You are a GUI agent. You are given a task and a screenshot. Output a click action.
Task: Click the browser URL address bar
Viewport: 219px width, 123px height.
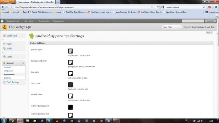[82, 7]
